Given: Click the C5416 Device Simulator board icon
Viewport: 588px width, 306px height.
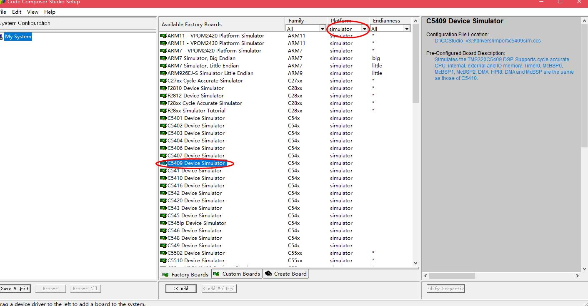Looking at the screenshot, I should coord(163,186).
